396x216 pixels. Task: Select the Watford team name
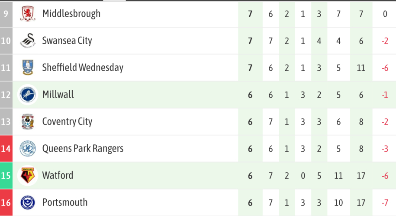58,175
